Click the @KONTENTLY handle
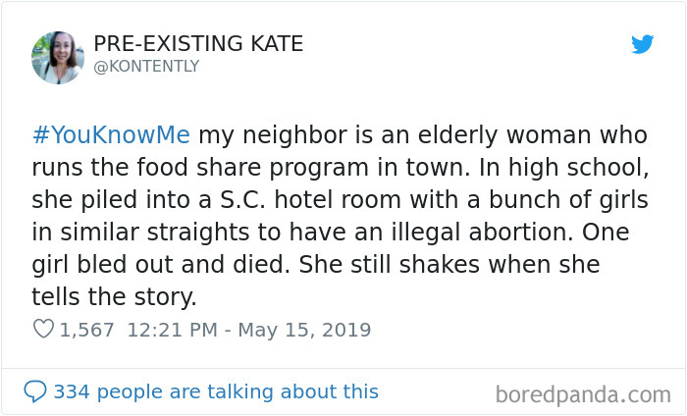Image resolution: width=687 pixels, height=416 pixels. coord(146,67)
